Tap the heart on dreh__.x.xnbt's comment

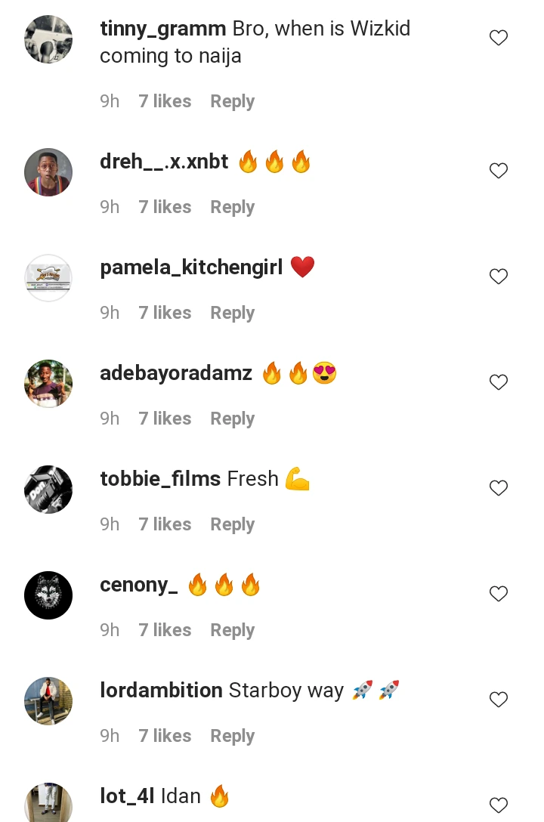(499, 171)
